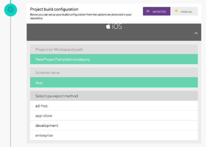This screenshot has height=147, width=206.
Task: Switch to DETECTED configuration mode
Action: [x=157, y=11]
